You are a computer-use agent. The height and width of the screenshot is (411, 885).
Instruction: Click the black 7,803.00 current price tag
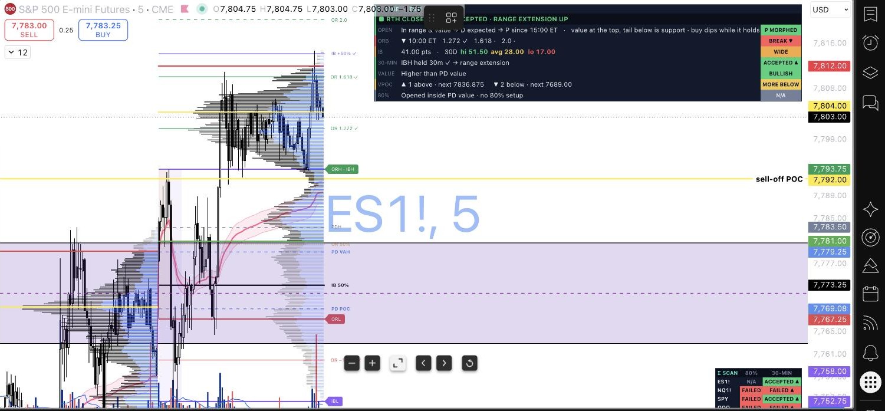point(830,117)
